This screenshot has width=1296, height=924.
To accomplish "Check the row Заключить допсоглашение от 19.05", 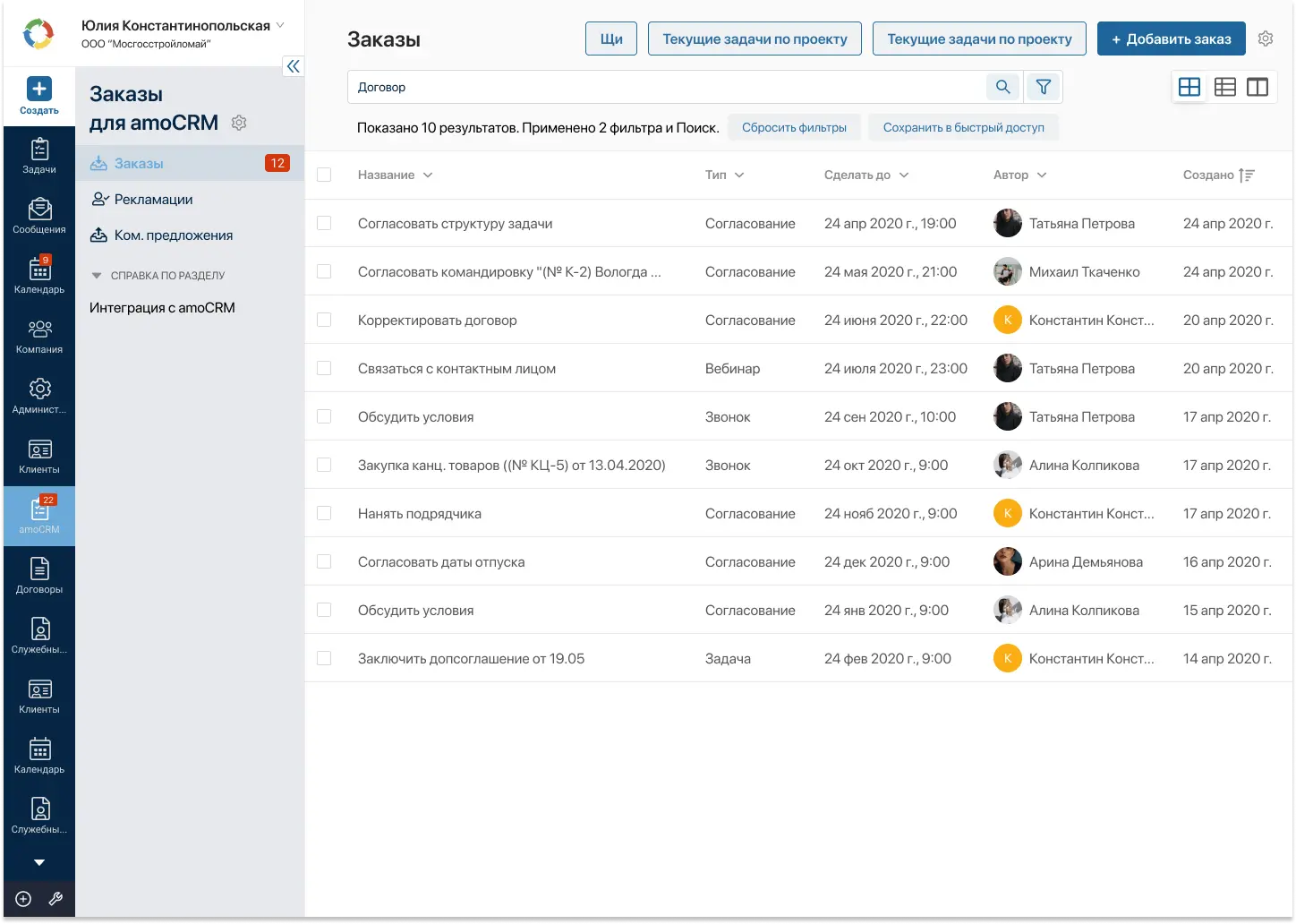I will click(x=324, y=658).
